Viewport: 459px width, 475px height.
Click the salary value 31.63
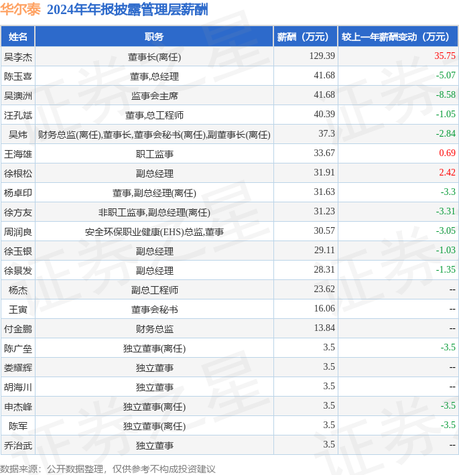pyautogui.click(x=324, y=192)
